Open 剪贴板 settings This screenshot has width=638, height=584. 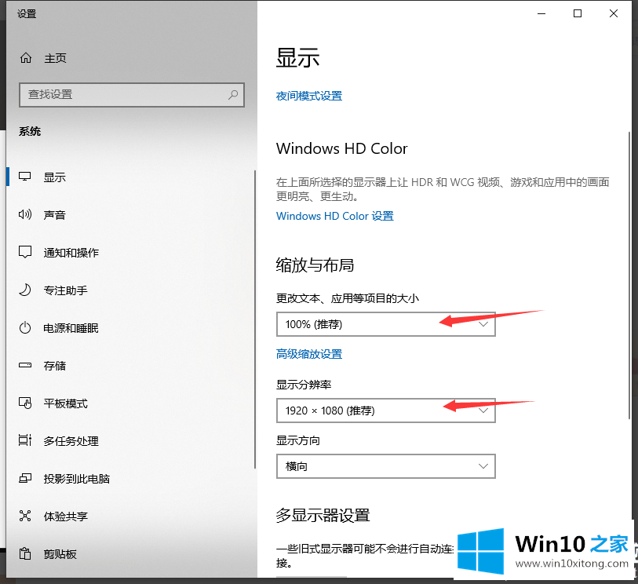[60, 554]
